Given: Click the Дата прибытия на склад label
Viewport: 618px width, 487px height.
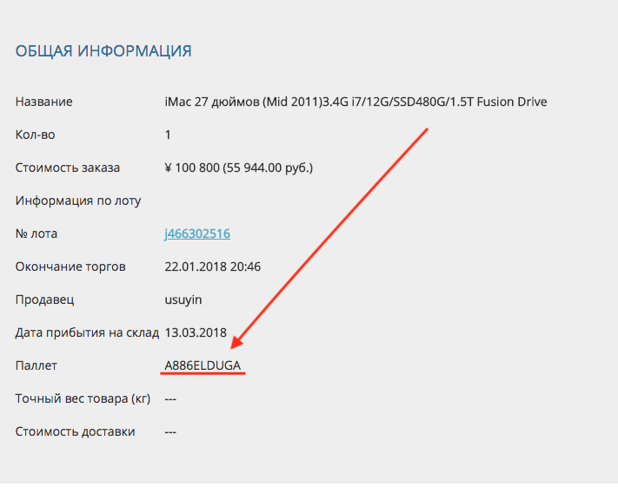Looking at the screenshot, I should point(87,332).
